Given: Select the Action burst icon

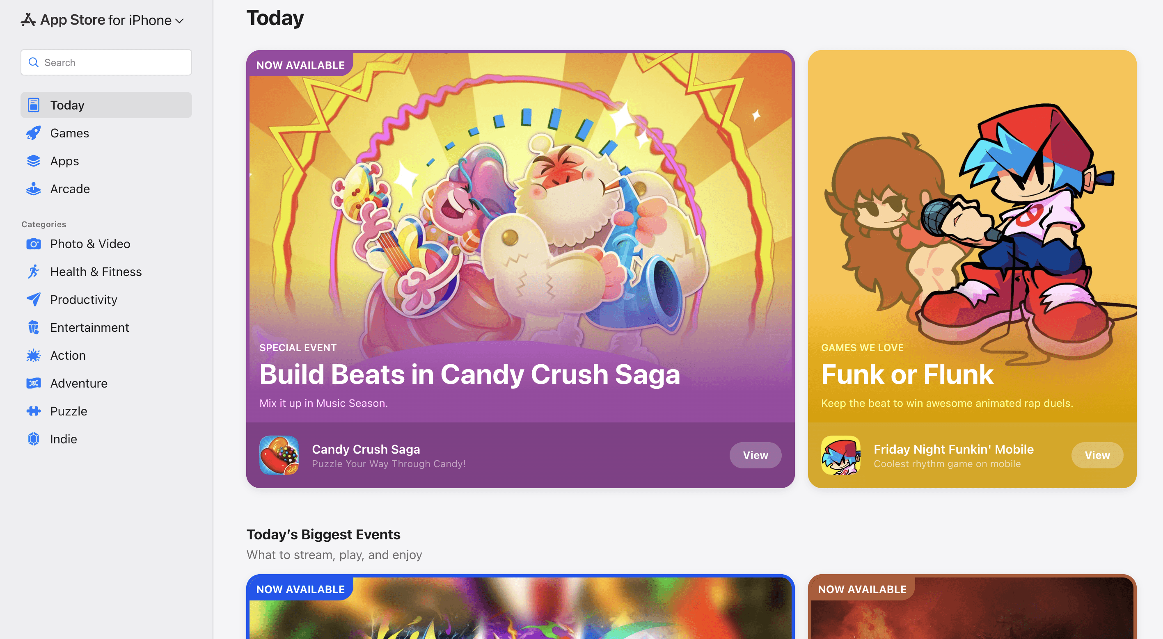Looking at the screenshot, I should tap(33, 355).
